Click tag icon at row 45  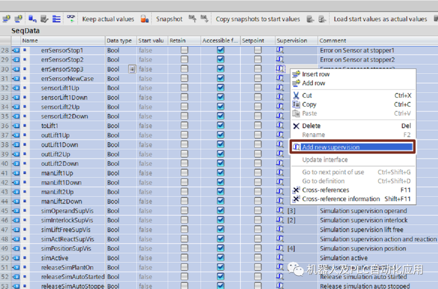[x=16, y=210]
